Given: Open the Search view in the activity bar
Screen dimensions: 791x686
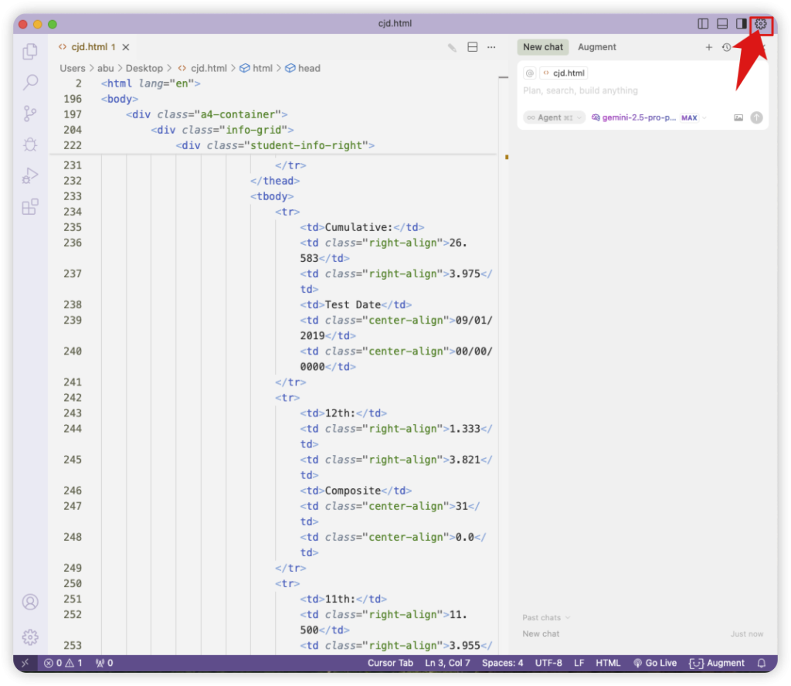Looking at the screenshot, I should [x=30, y=82].
